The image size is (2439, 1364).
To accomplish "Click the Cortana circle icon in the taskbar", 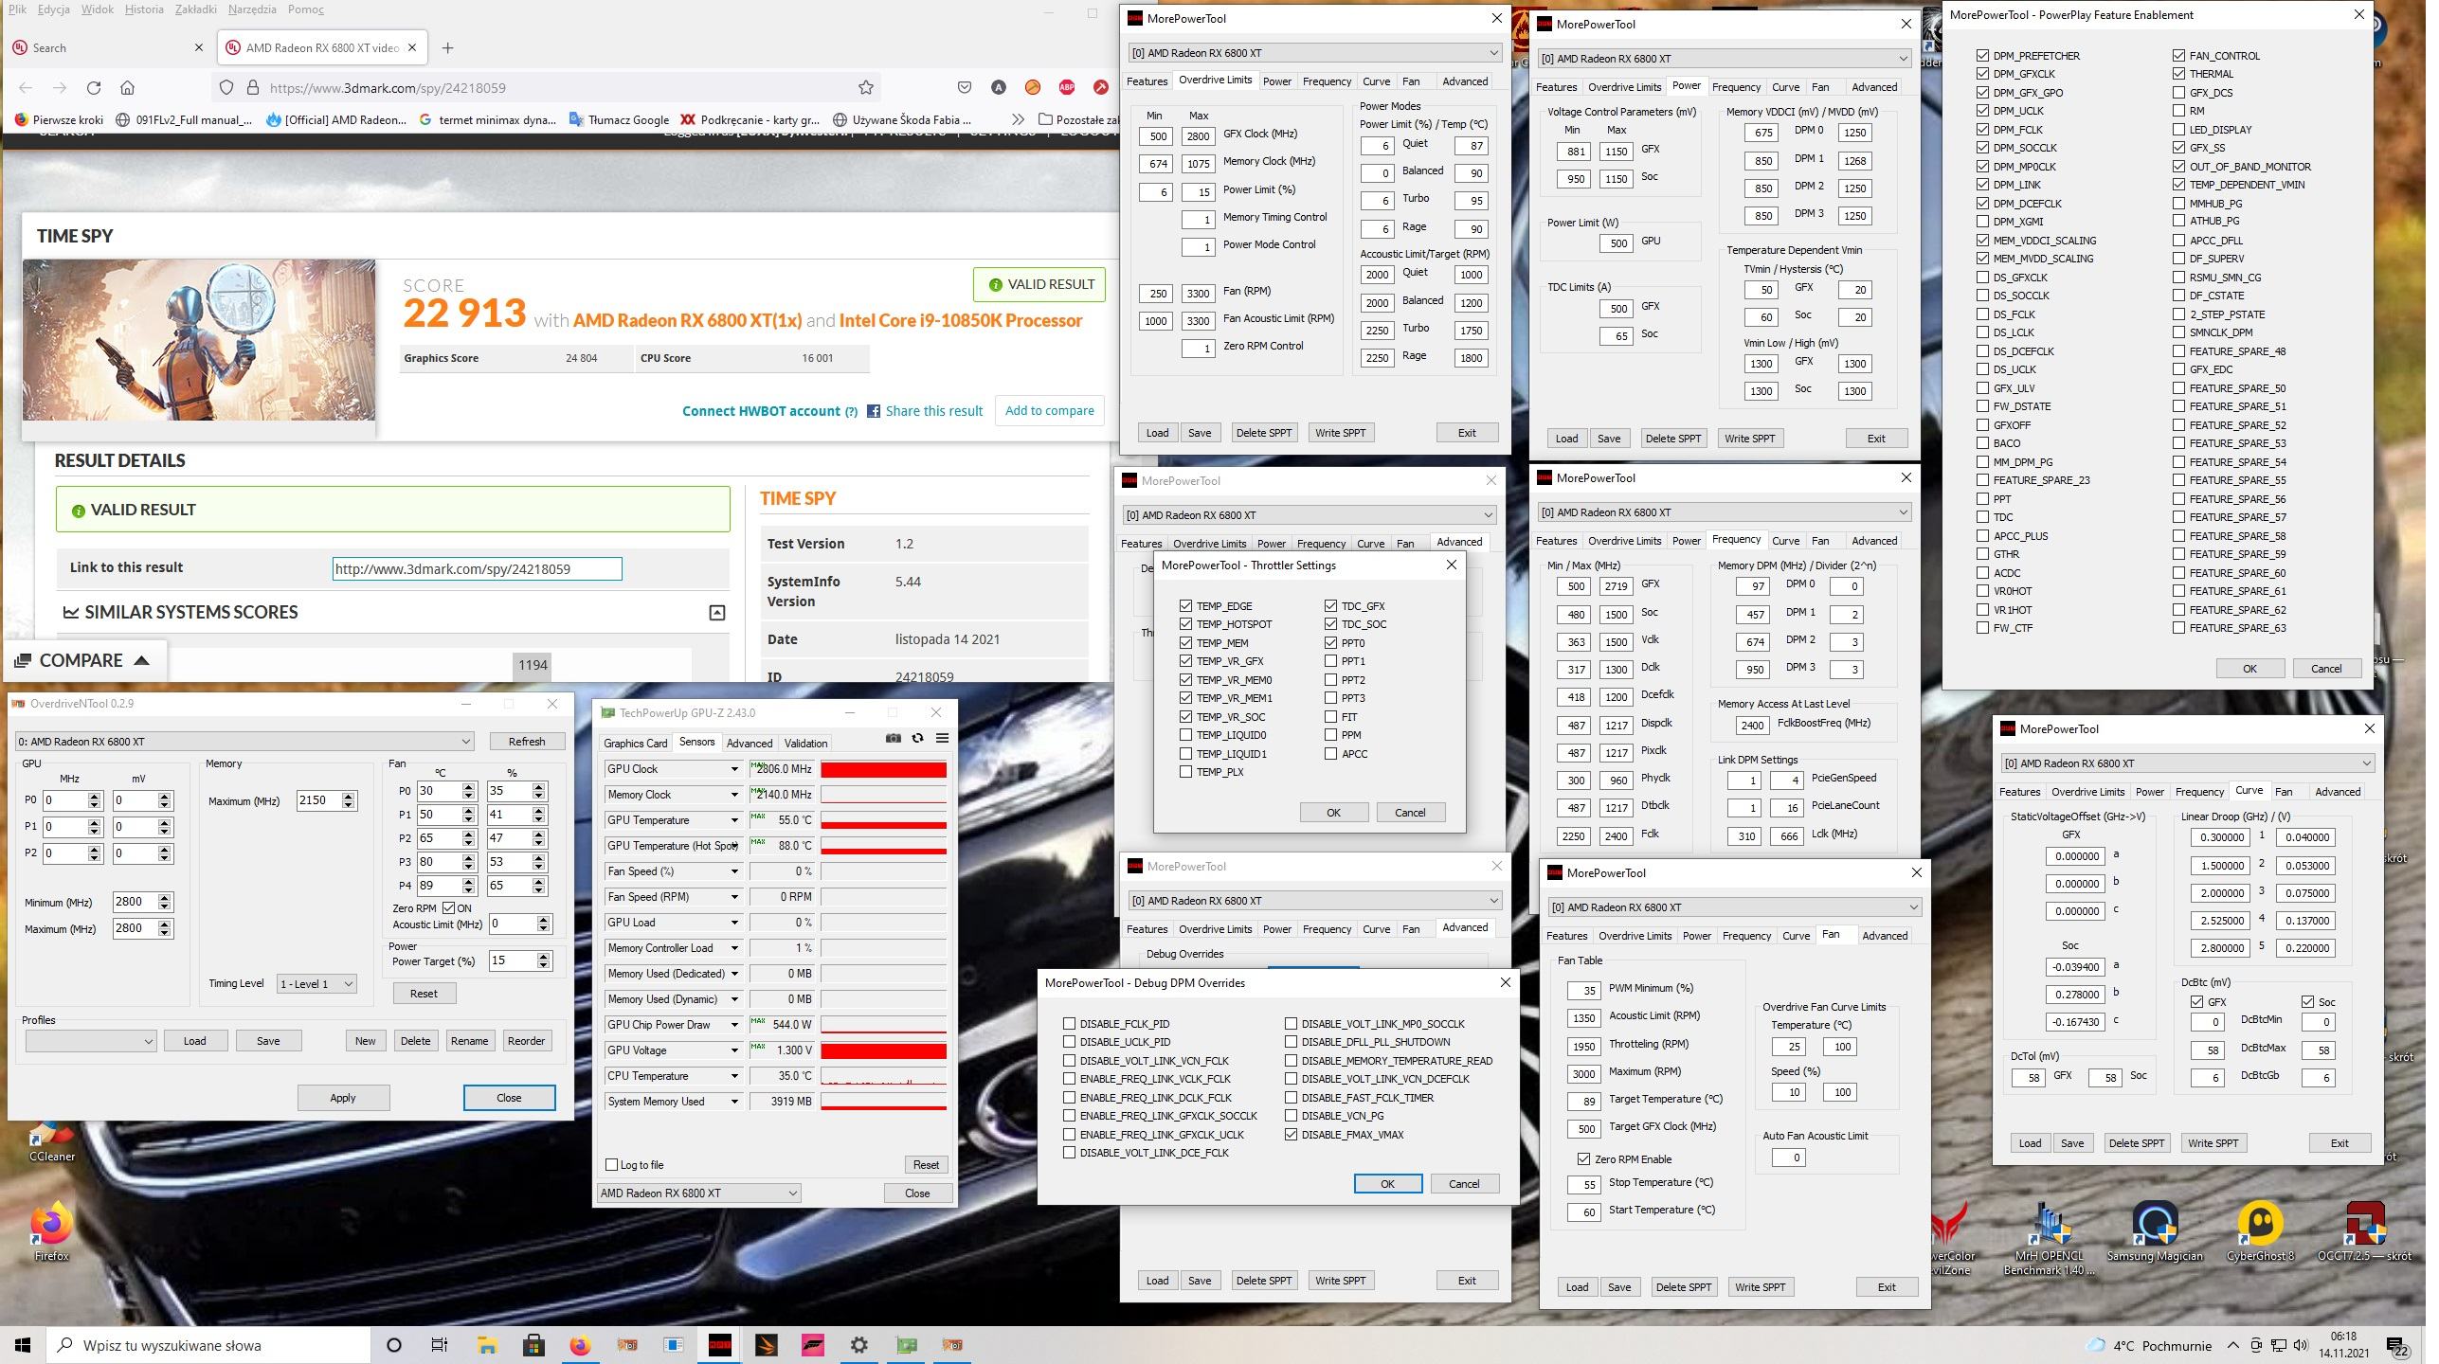I will coord(394,1345).
